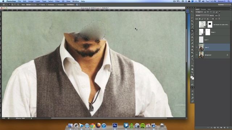Select the Path Selection tool
This screenshot has width=232, height=130.
[x=192, y=62]
